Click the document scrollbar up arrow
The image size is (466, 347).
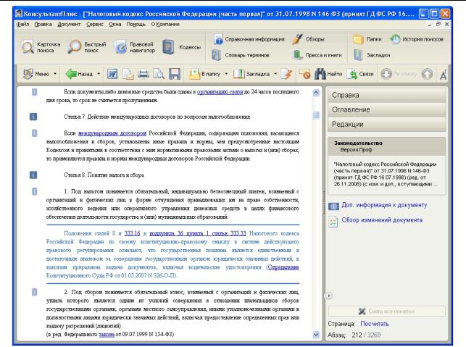click(316, 93)
